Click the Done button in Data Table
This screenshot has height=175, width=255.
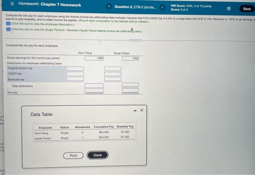point(98,155)
